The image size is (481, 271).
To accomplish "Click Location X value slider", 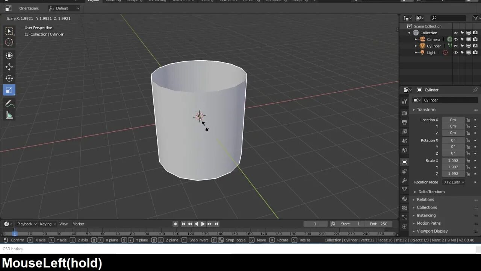I will point(453,120).
